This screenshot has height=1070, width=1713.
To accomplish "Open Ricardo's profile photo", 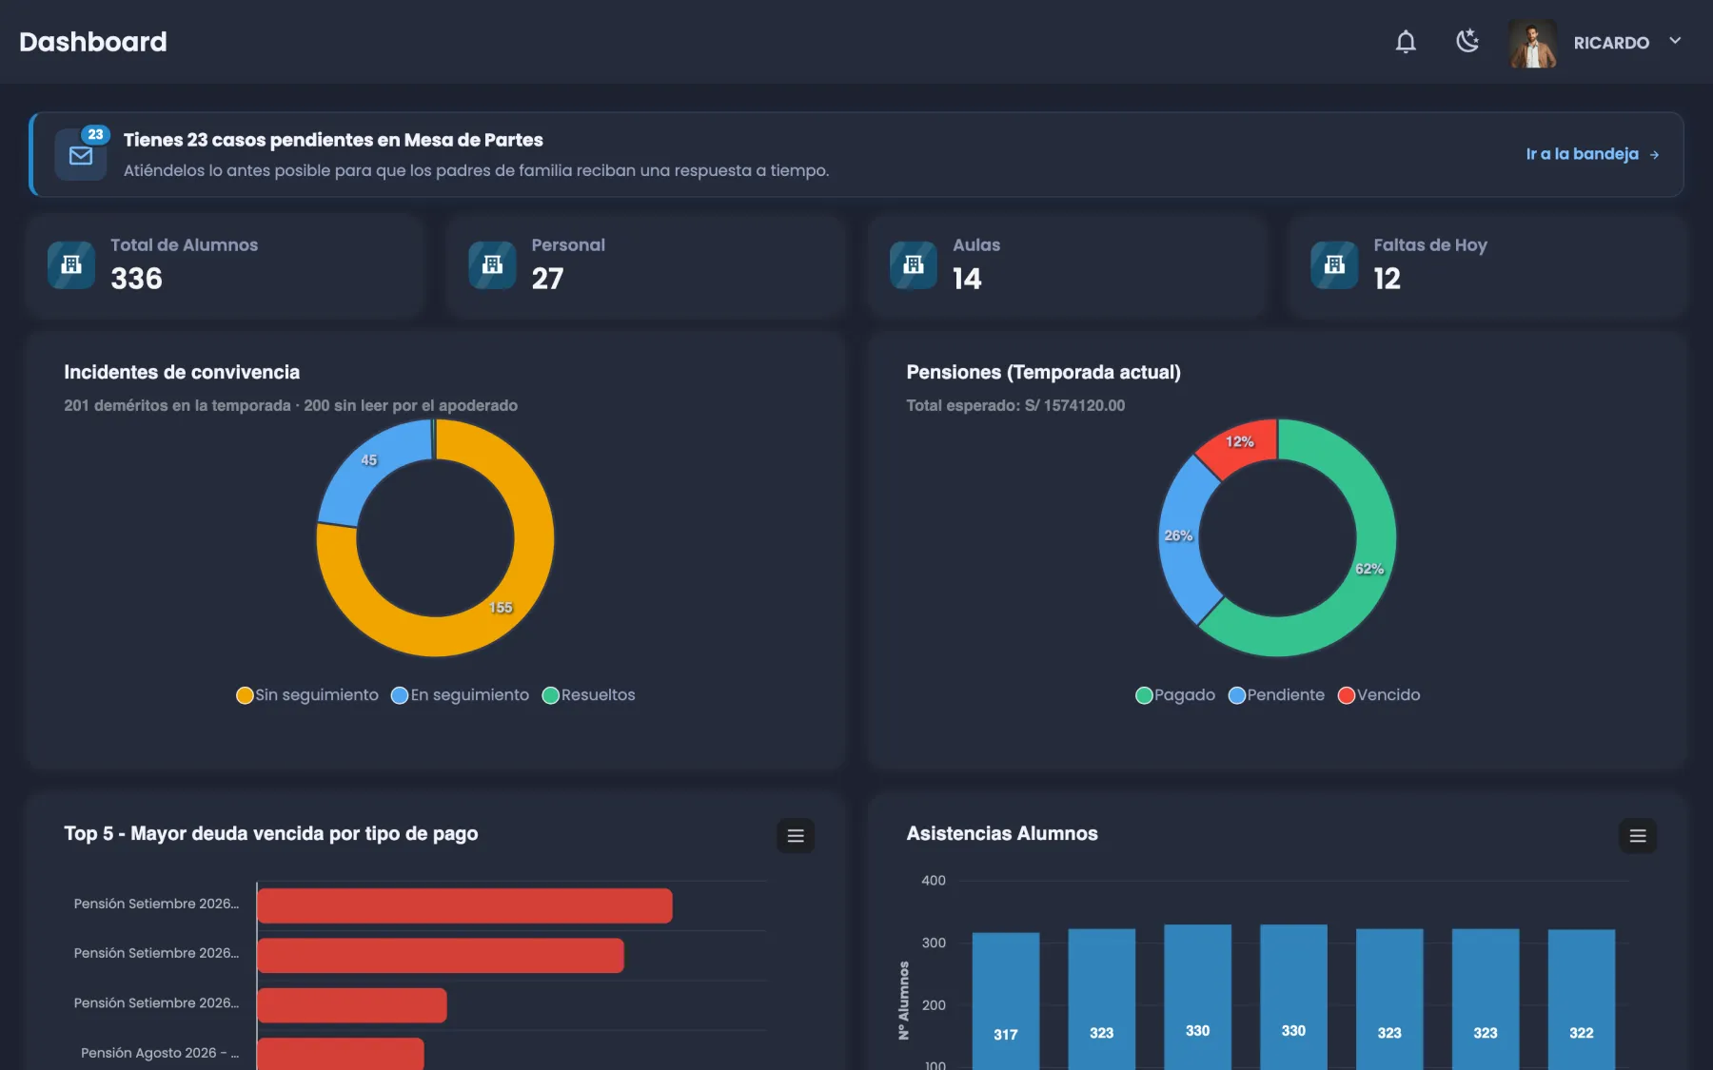I will coord(1532,43).
